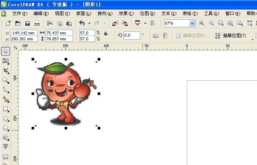Open the 窗口 (W) menu
257x165 pixels.
click(233, 14)
